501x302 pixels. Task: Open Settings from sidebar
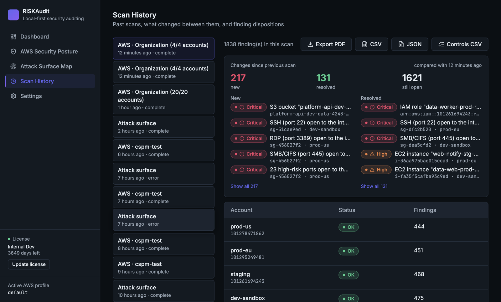[50, 96]
